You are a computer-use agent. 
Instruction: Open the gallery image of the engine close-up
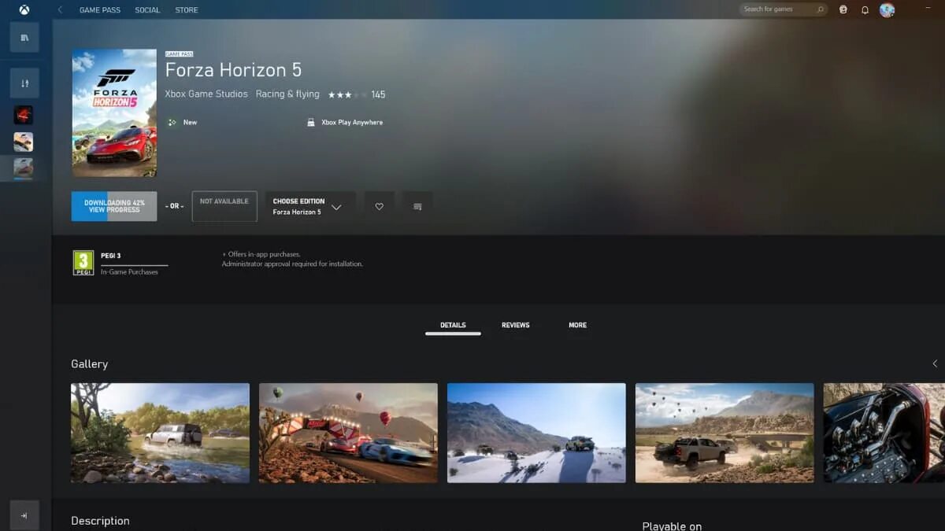point(884,433)
